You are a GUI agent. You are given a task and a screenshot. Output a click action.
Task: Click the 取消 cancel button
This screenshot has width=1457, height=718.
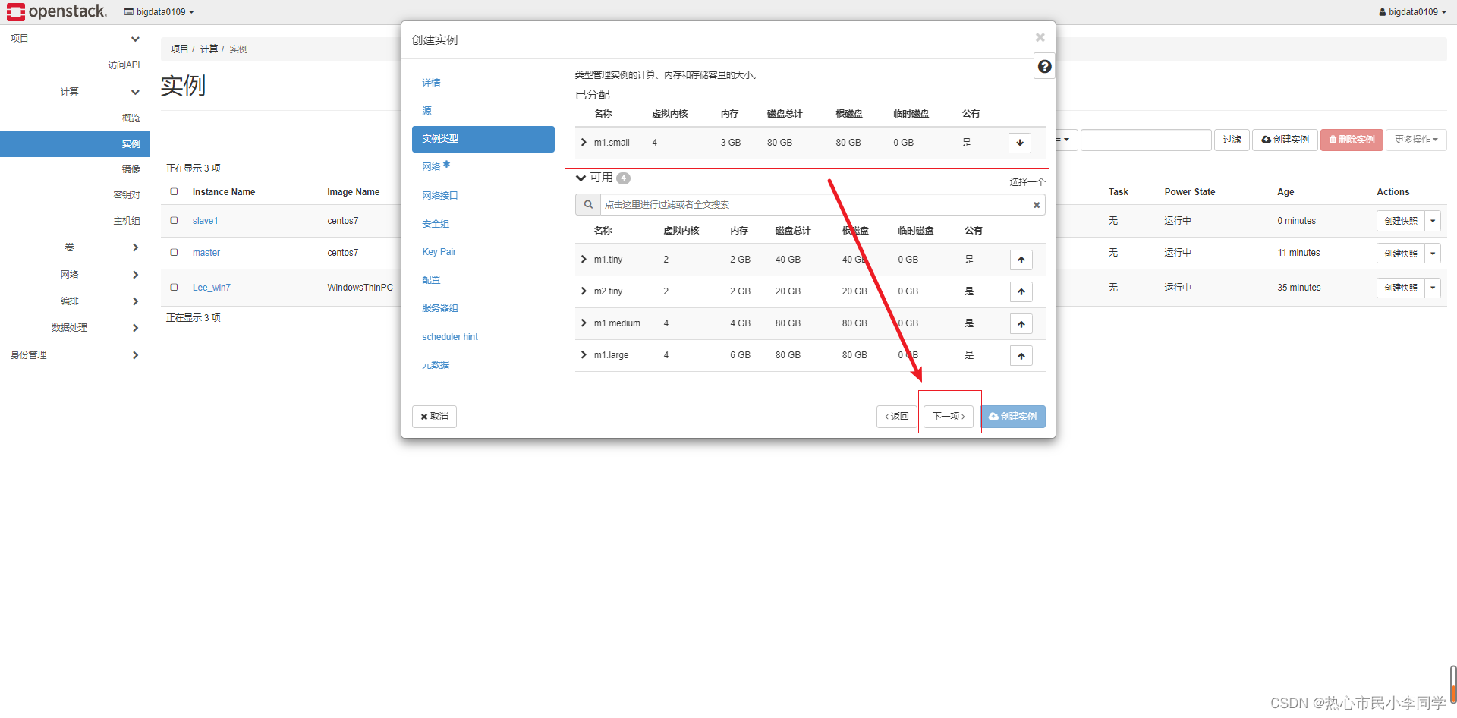[434, 417]
